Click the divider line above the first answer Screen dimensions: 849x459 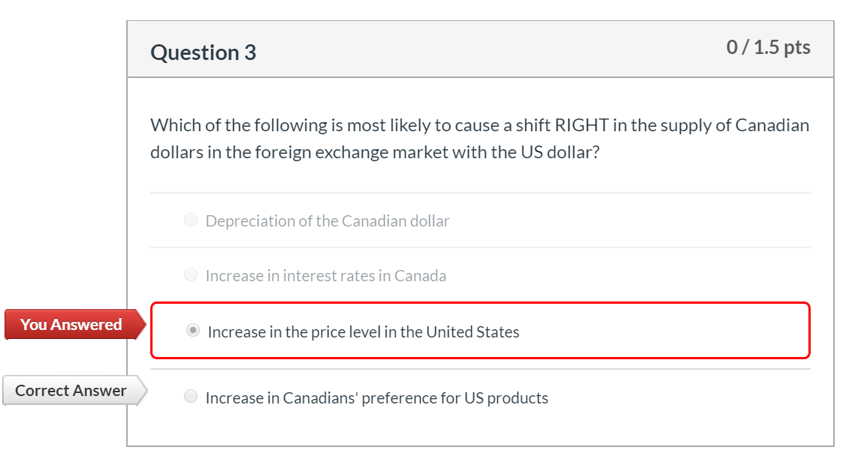481,191
